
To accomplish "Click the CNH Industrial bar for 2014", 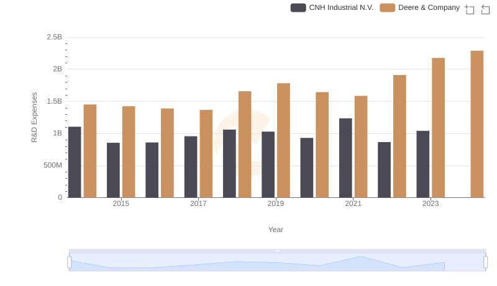I will (75, 163).
